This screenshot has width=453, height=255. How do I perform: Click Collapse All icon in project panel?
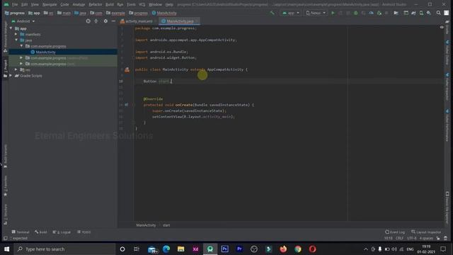(96, 21)
